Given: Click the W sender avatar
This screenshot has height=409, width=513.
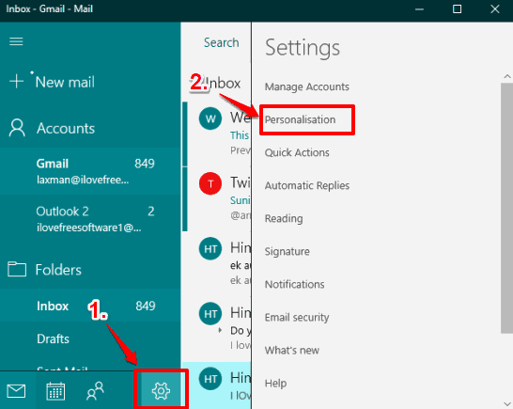Looking at the screenshot, I should click(x=210, y=118).
